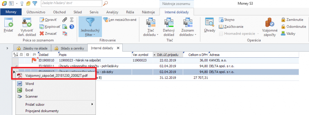Click Zaúčtovanie book icon button

[x=231, y=27]
